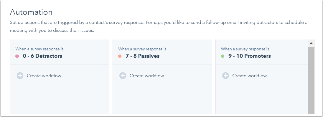Viewport: 323px width, 117px height.
Task: Click the orange dot beside Passives
Action: (x=120, y=56)
